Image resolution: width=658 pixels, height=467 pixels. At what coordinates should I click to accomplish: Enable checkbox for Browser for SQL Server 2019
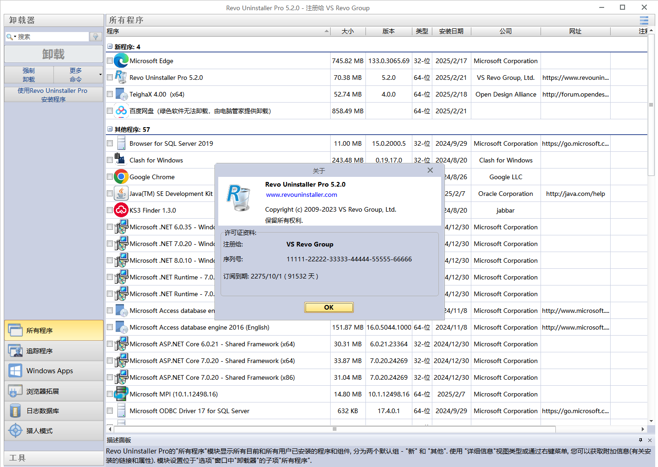(x=110, y=143)
